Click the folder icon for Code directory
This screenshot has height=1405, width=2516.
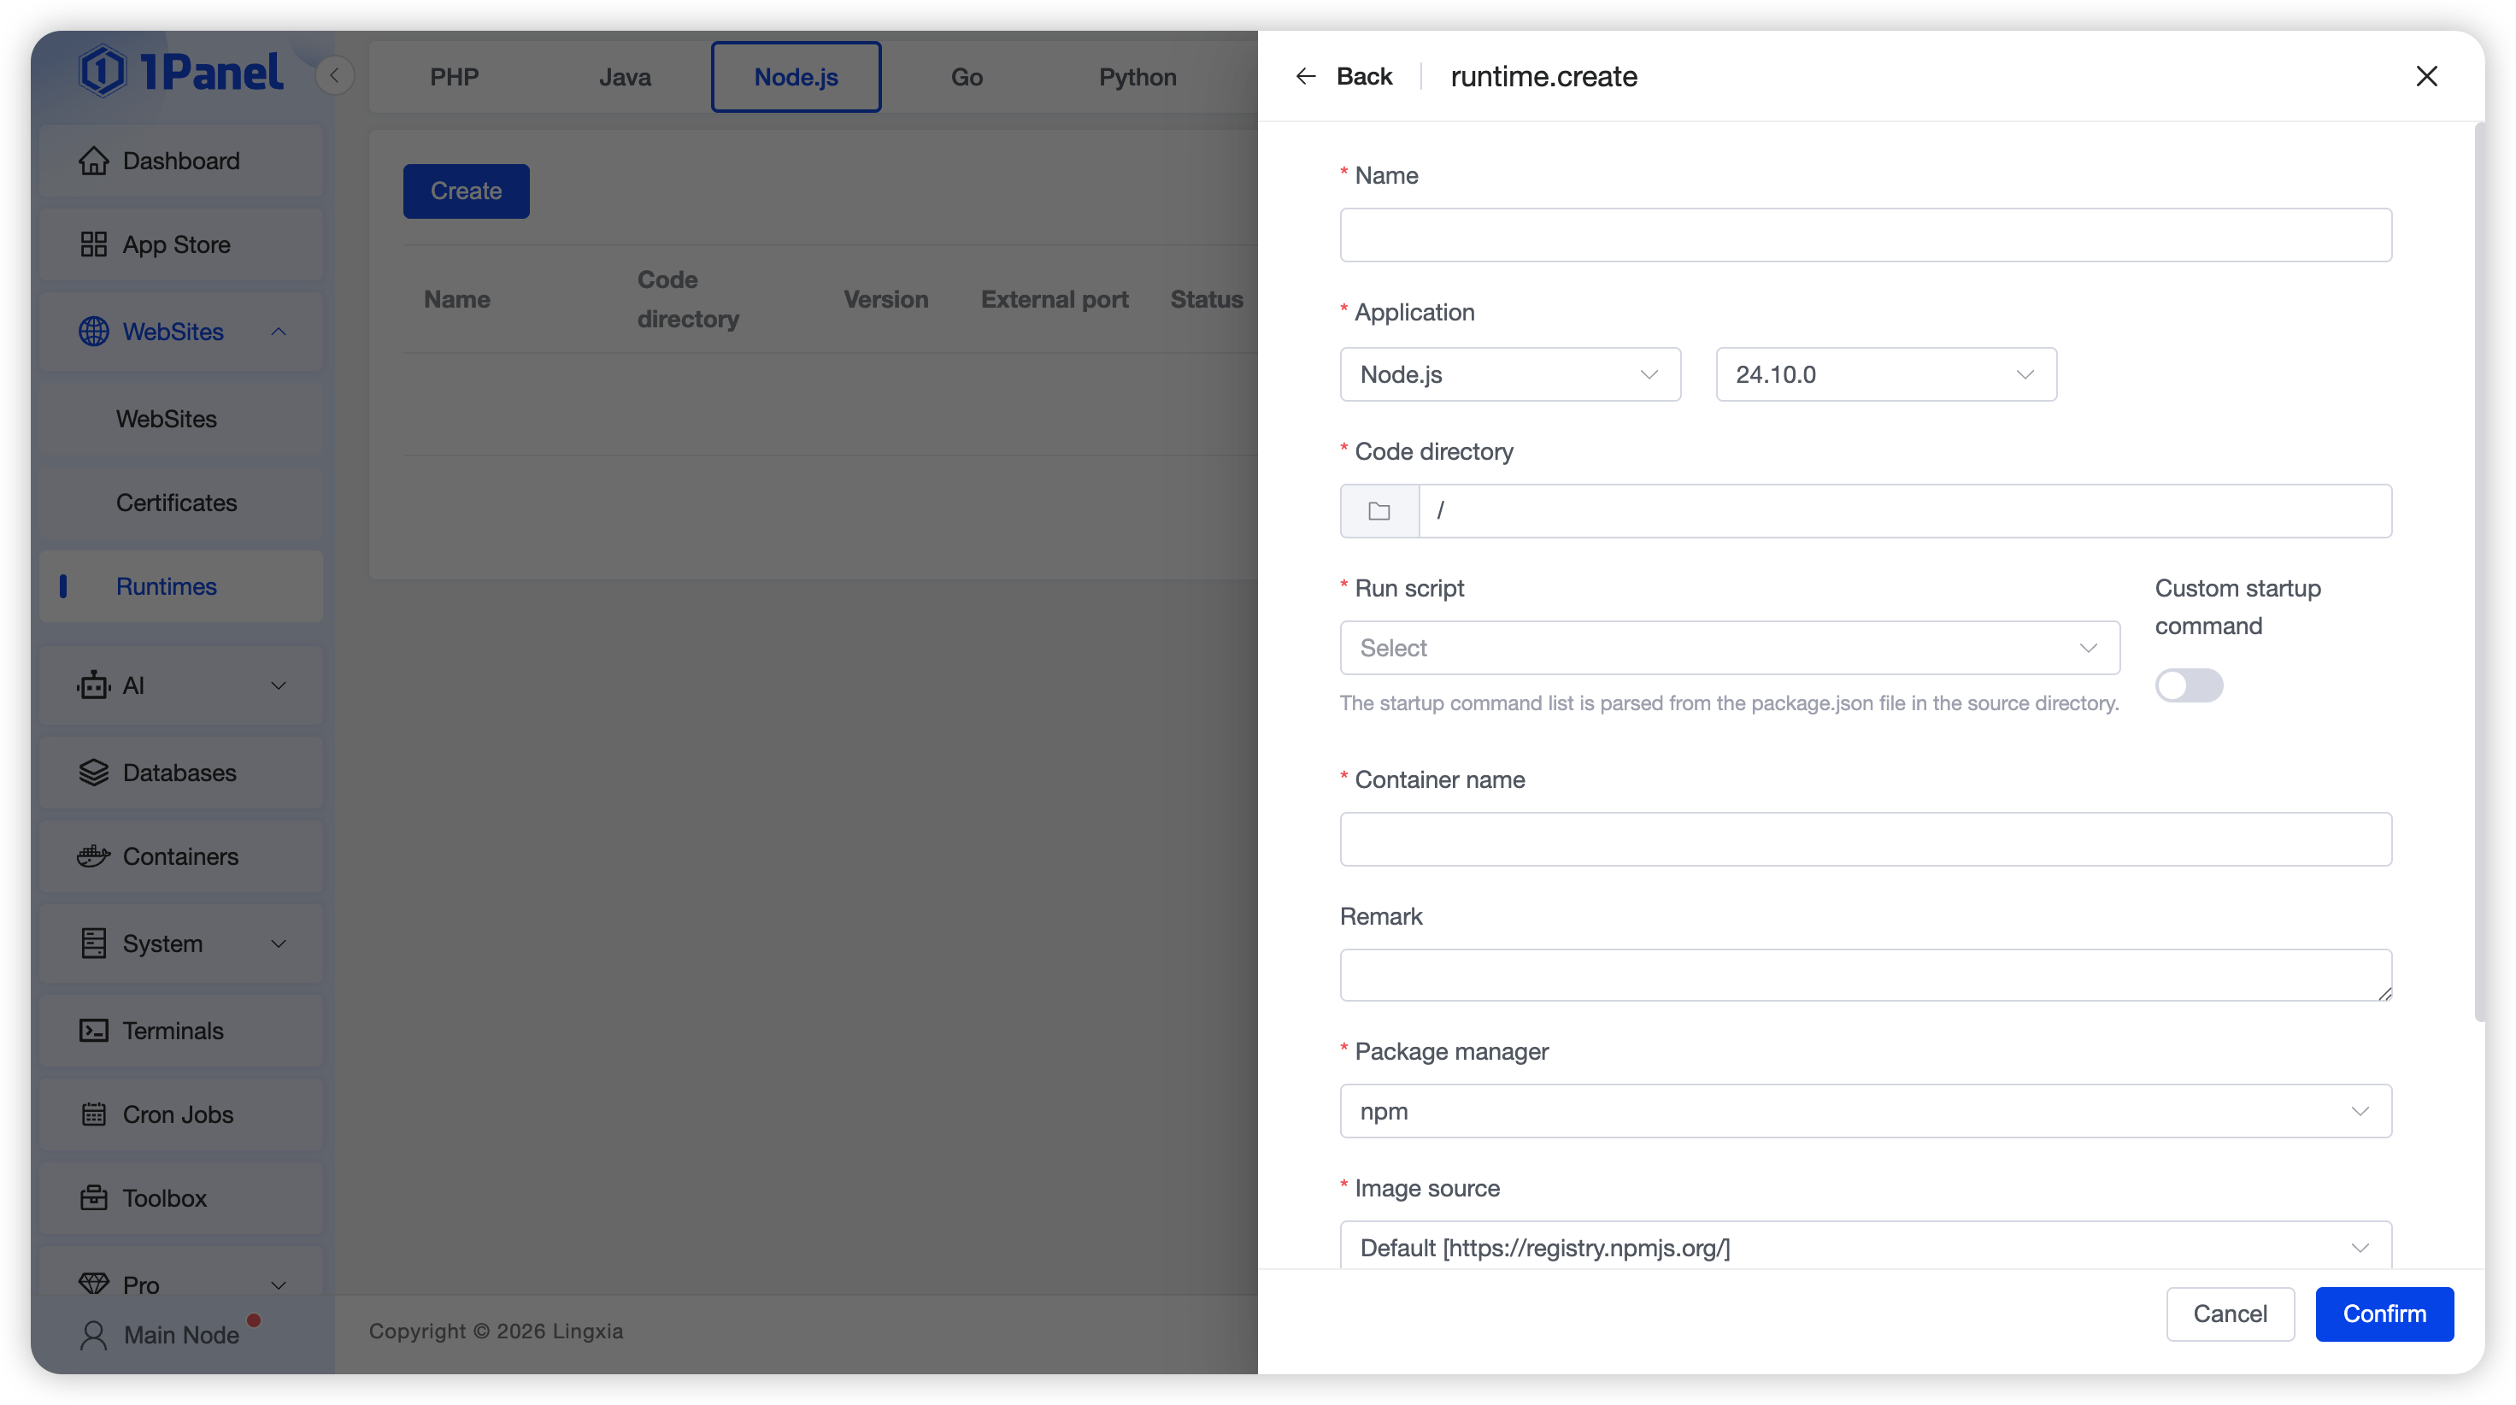point(1379,511)
